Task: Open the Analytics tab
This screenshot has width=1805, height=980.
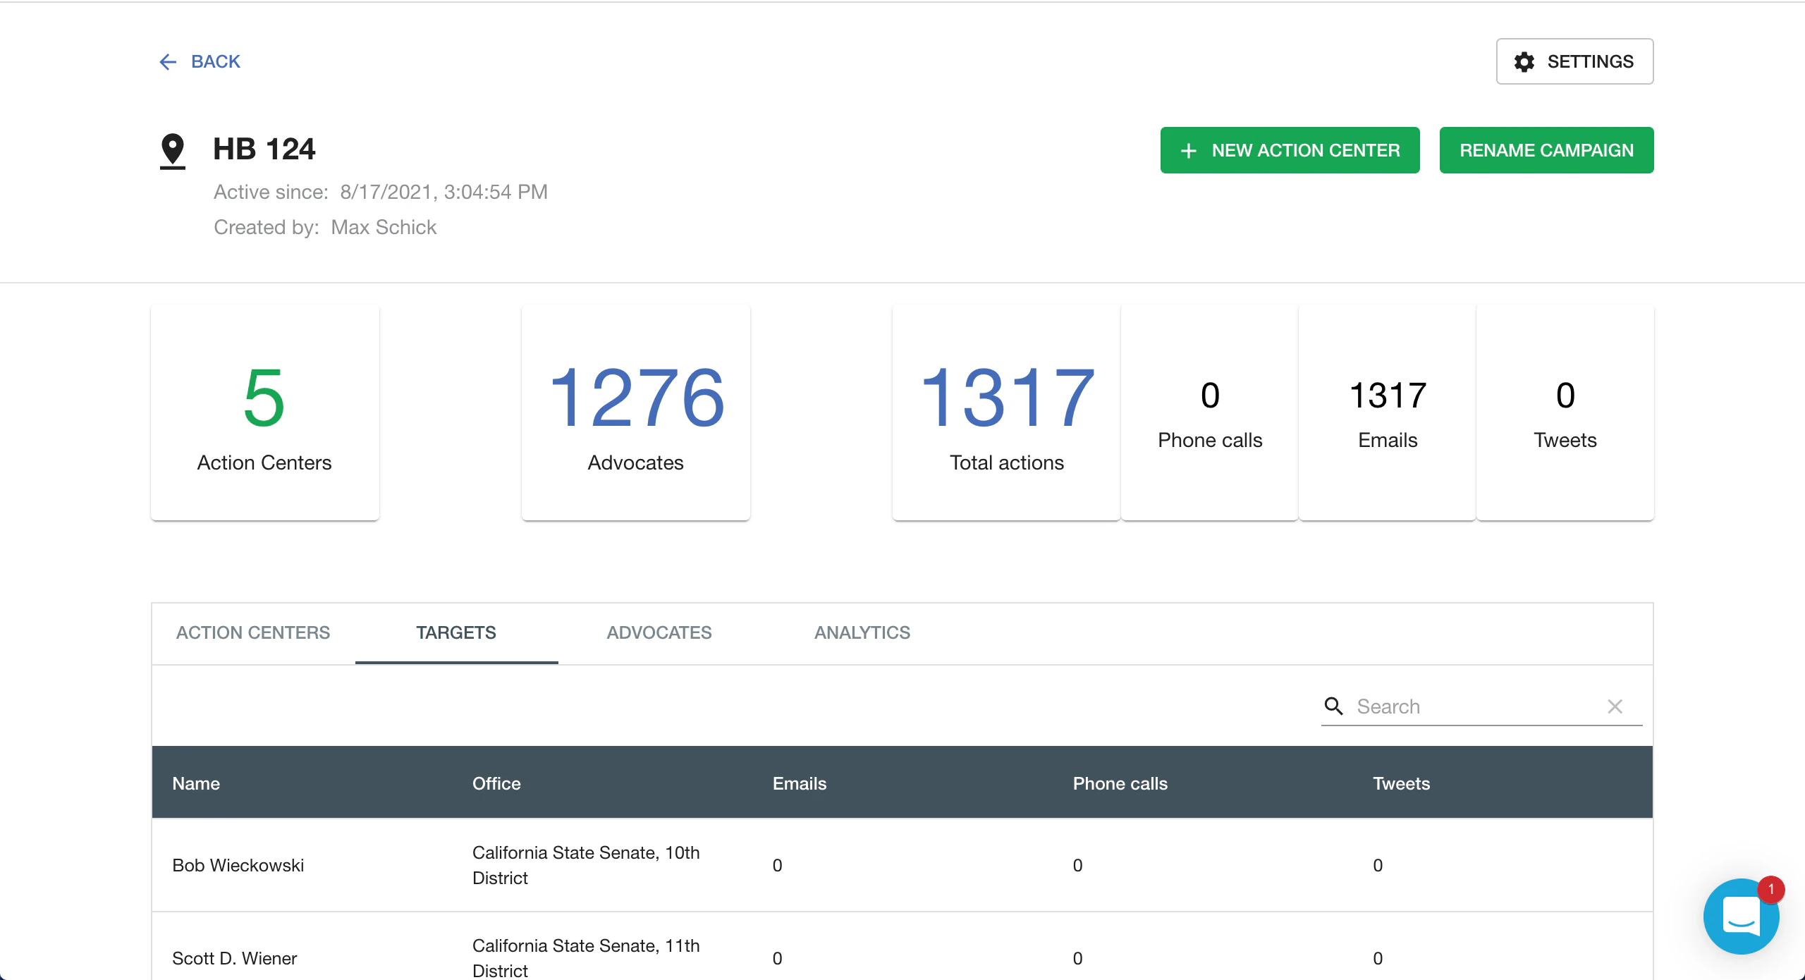Action: tap(862, 632)
